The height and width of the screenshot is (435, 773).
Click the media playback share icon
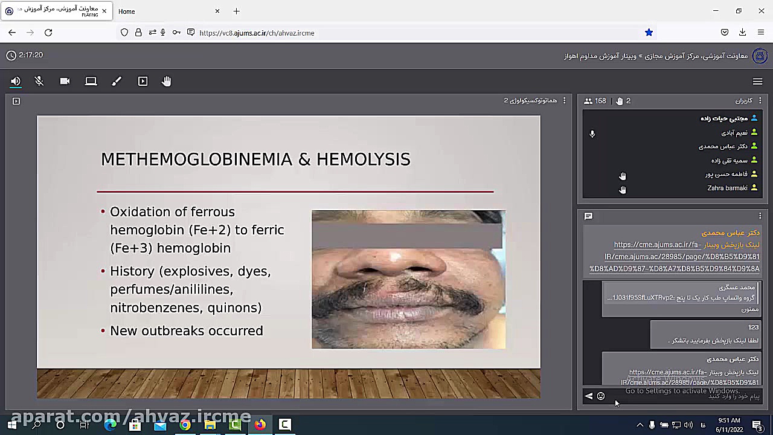pyautogui.click(x=143, y=81)
